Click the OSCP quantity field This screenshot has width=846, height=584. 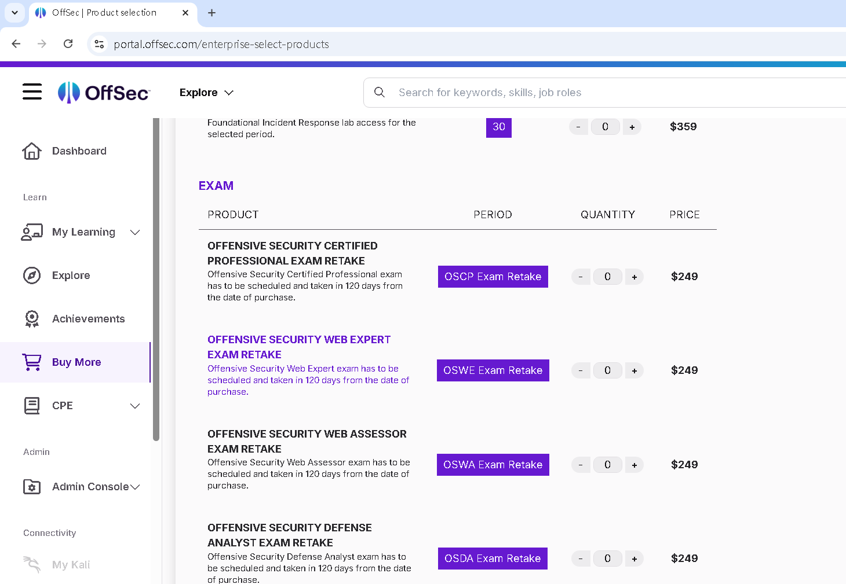click(608, 277)
